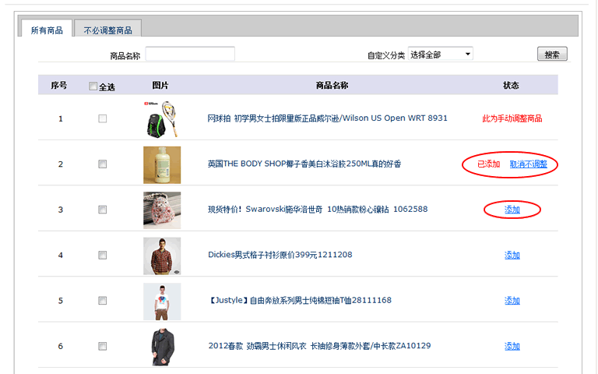The width and height of the screenshot is (598, 374).
Task: Open the 2012春款 劲霸男士休闲风衣 product link
Action: click(x=319, y=346)
